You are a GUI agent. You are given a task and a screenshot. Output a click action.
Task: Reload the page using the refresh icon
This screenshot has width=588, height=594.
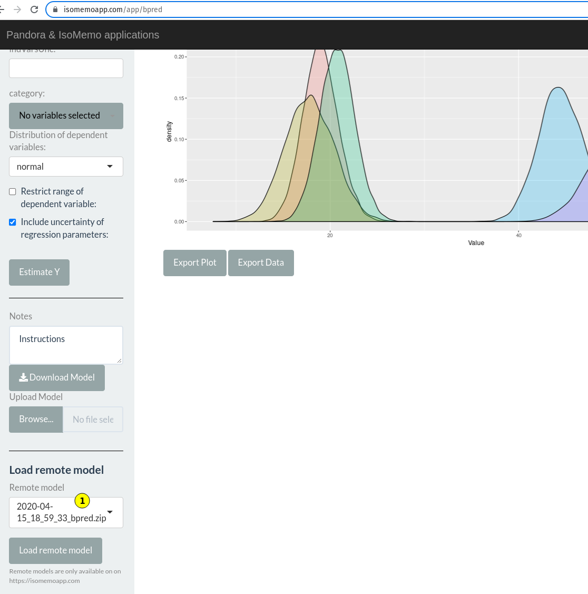[34, 9]
